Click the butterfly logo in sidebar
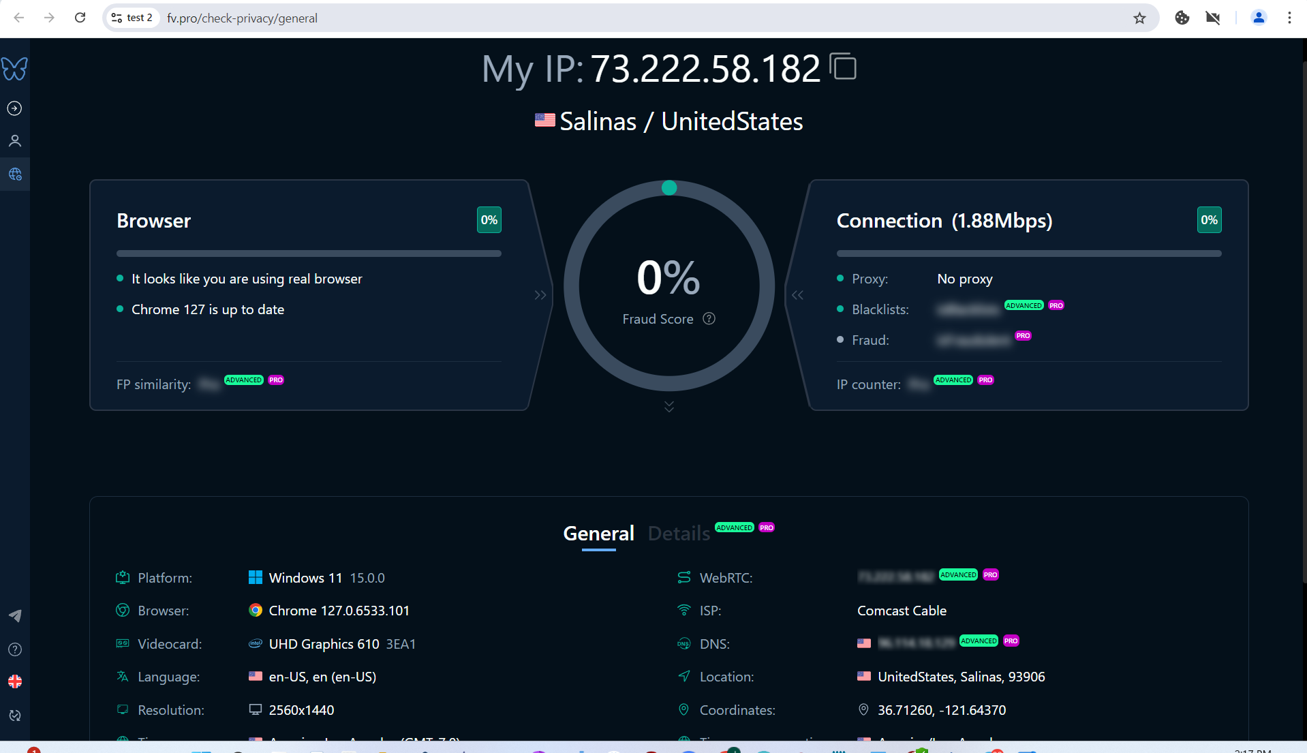This screenshot has width=1307, height=753. click(14, 68)
